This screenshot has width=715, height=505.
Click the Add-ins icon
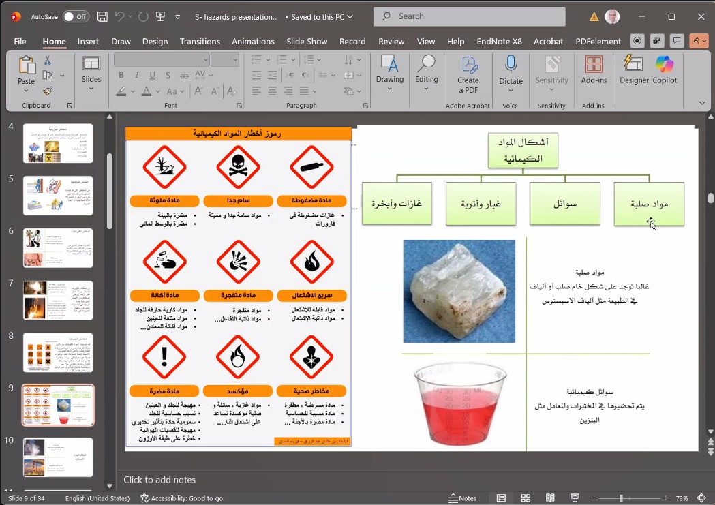point(594,70)
